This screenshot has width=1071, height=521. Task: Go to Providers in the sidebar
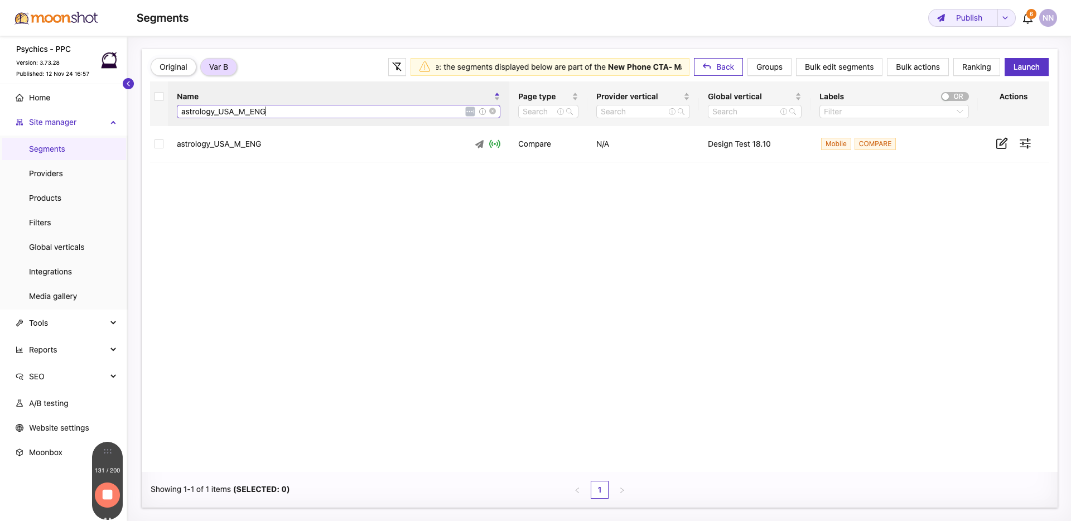[46, 173]
